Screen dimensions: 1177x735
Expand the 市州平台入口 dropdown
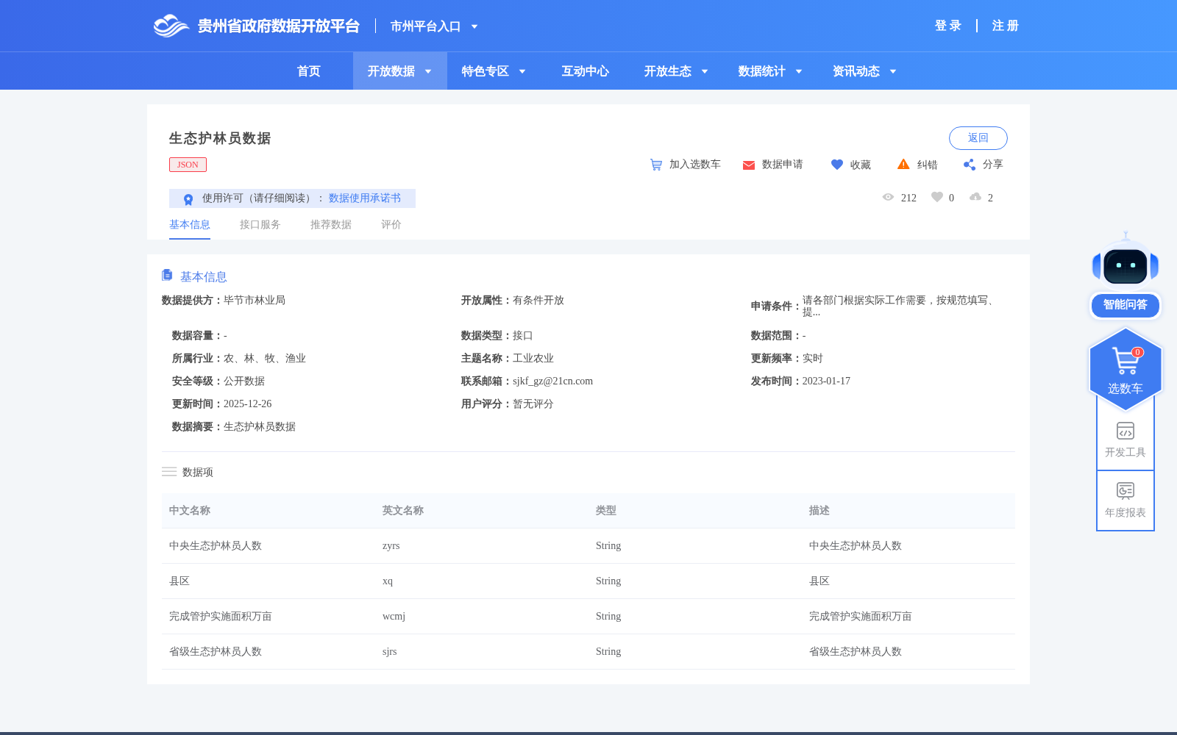point(474,27)
